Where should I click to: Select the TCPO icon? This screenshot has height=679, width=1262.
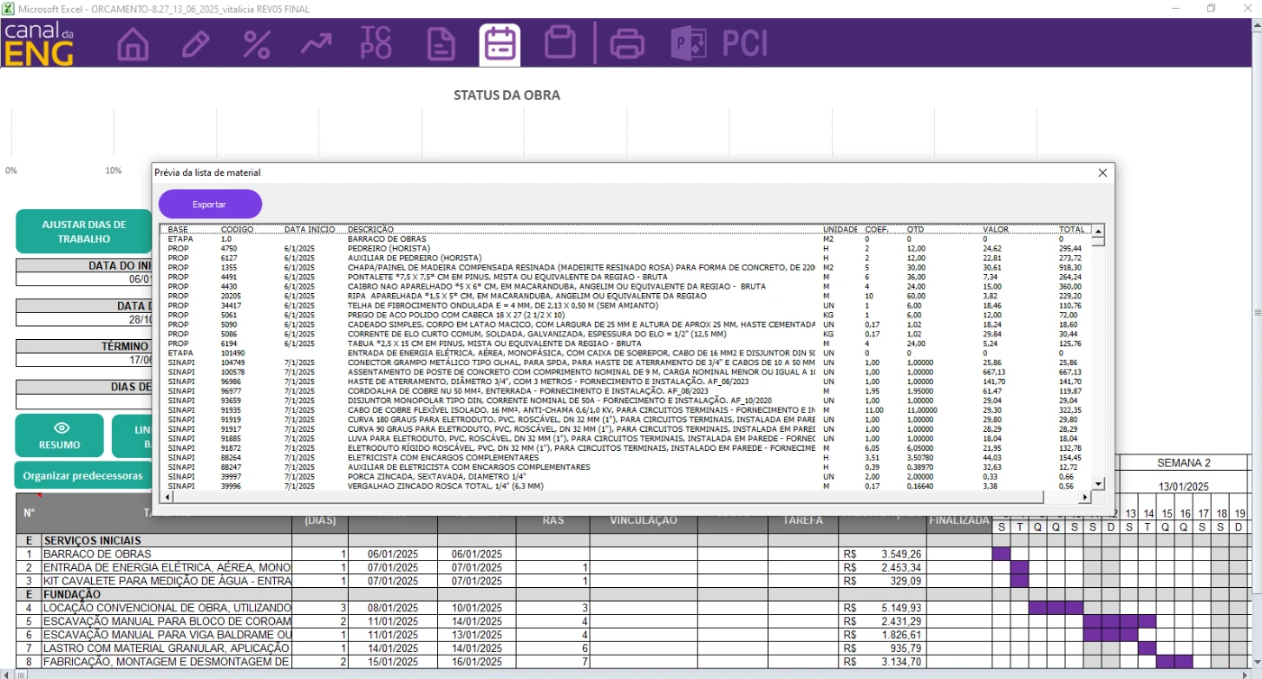[x=376, y=43]
